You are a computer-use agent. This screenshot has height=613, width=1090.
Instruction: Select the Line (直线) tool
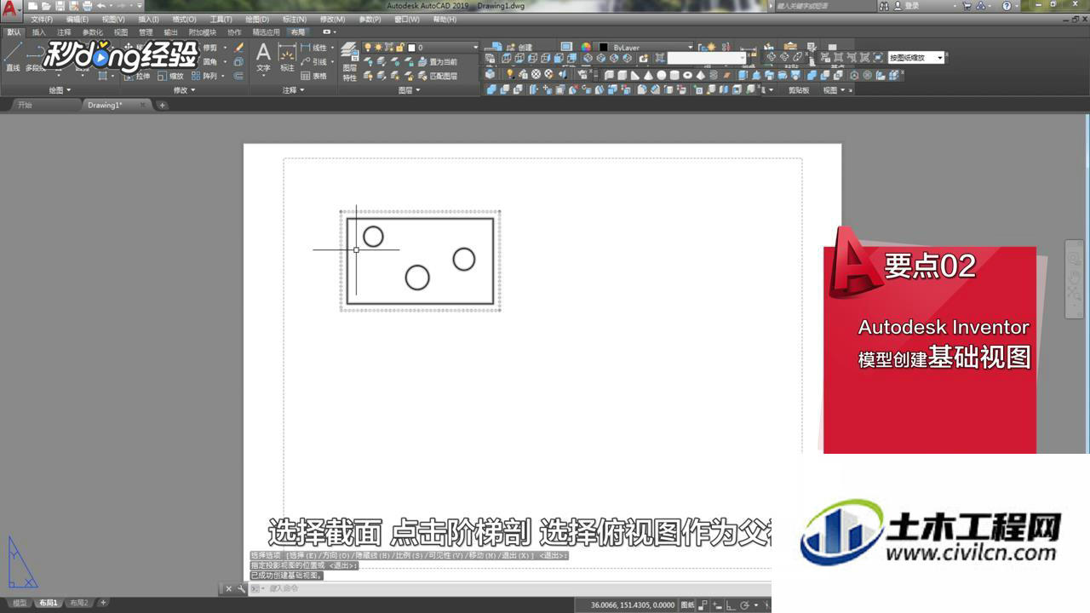click(x=13, y=57)
